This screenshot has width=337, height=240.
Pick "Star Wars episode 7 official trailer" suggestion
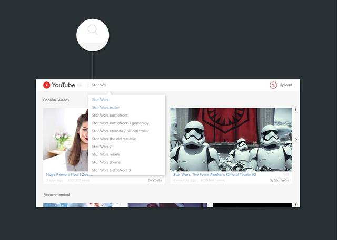pyautogui.click(x=121, y=131)
